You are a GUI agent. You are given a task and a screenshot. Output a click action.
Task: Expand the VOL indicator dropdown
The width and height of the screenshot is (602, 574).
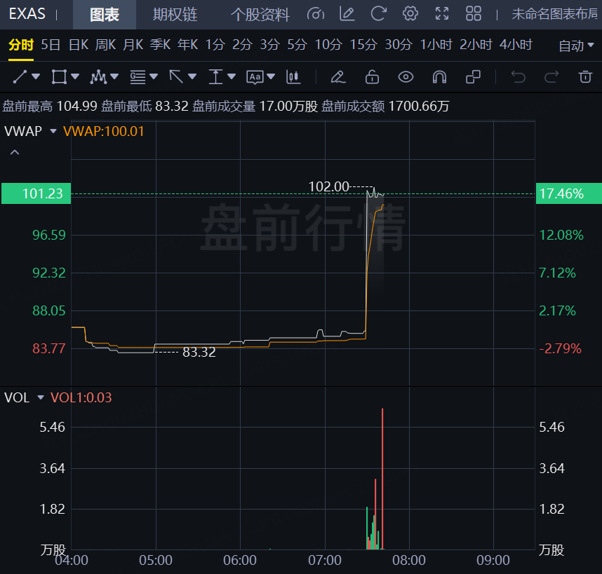[x=40, y=397]
